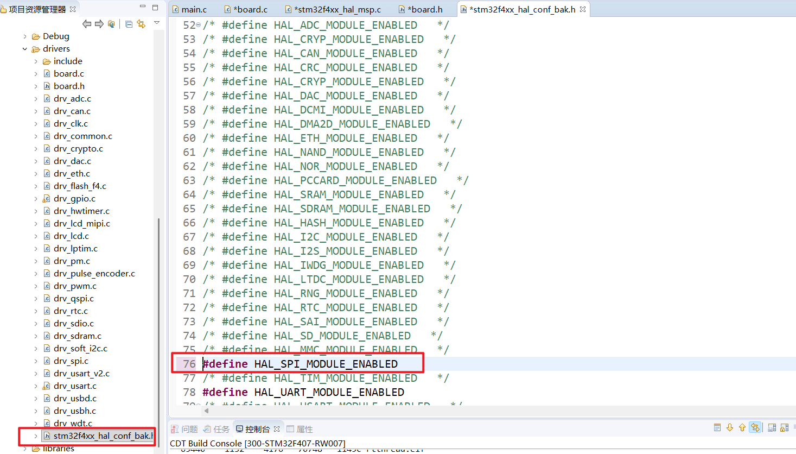The height and width of the screenshot is (454, 796).
Task: Click console scroll-lock page icon
Action: click(x=717, y=428)
